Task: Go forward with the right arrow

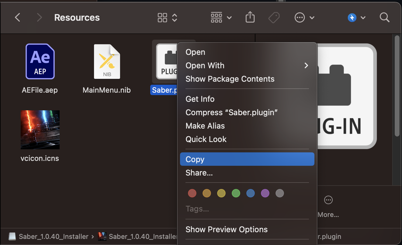Action: (x=39, y=18)
